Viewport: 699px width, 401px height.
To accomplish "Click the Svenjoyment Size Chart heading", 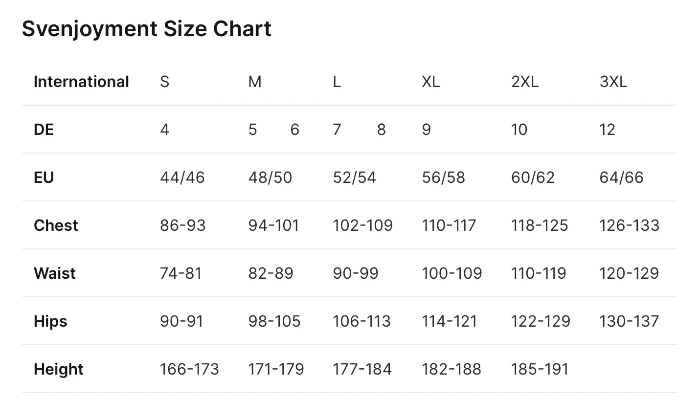I will [146, 29].
